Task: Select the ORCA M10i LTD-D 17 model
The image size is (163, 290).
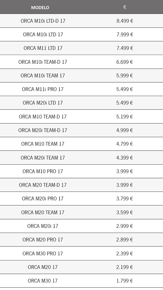Action: (43, 21)
